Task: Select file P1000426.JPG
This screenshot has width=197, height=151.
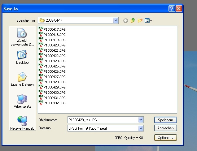Action: (x=52, y=71)
